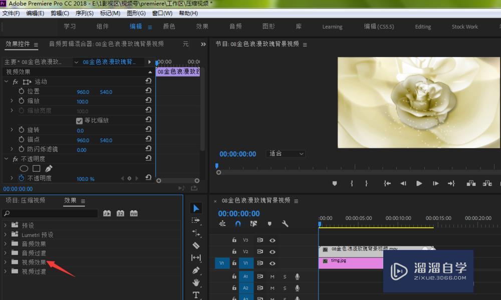
Task: Click Extract button in program monitor
Action: (x=487, y=183)
